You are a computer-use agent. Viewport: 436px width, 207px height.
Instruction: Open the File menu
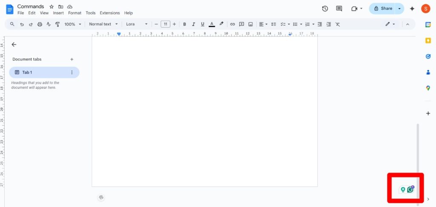(20, 13)
